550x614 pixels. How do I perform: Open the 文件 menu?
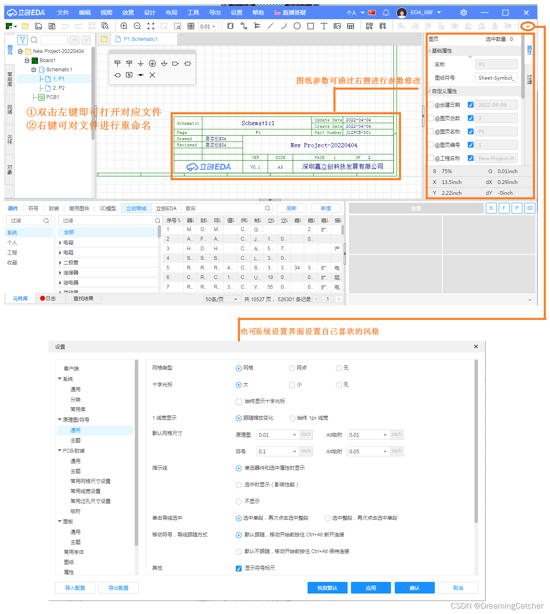[63, 13]
